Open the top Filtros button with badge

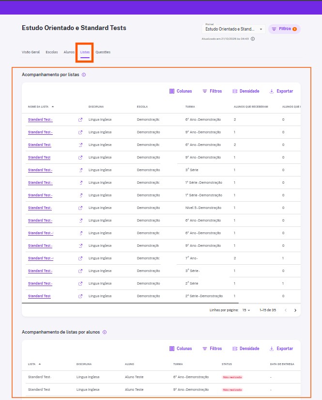284,29
